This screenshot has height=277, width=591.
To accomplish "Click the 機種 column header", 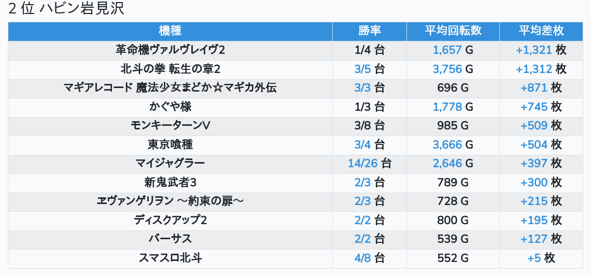I will point(170,31).
